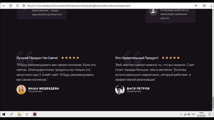This screenshot has height=120, width=214.
Task: Click the hand with plus icon in the feature card
Action: click(x=153, y=11)
